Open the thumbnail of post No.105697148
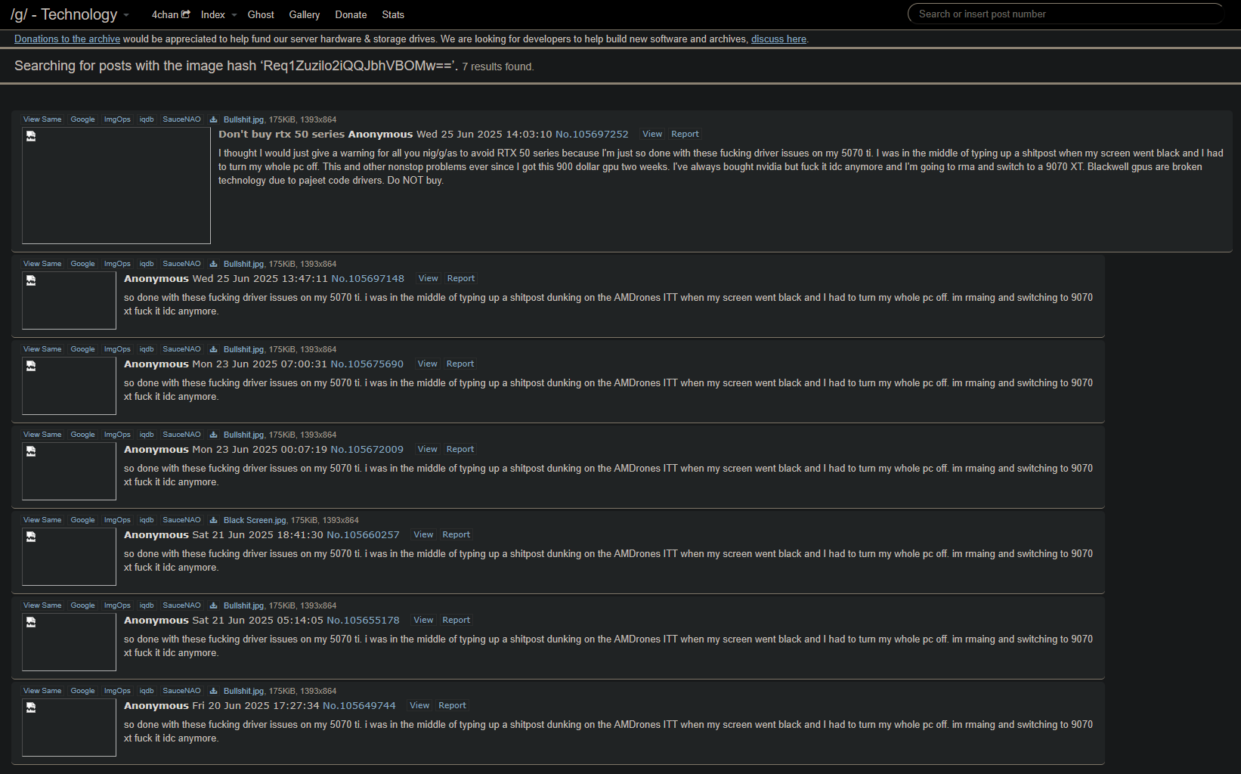 69,300
